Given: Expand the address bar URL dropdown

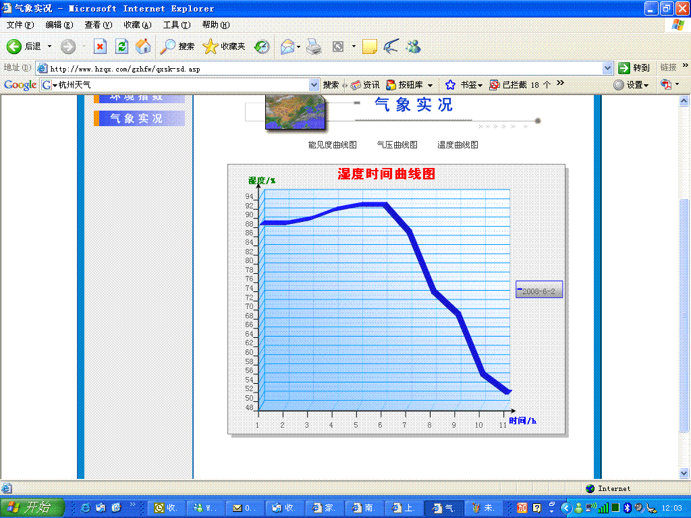Looking at the screenshot, I should pyautogui.click(x=607, y=68).
